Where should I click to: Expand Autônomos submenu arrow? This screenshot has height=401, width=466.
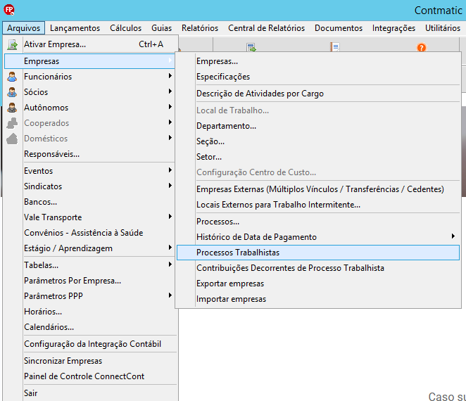point(170,107)
